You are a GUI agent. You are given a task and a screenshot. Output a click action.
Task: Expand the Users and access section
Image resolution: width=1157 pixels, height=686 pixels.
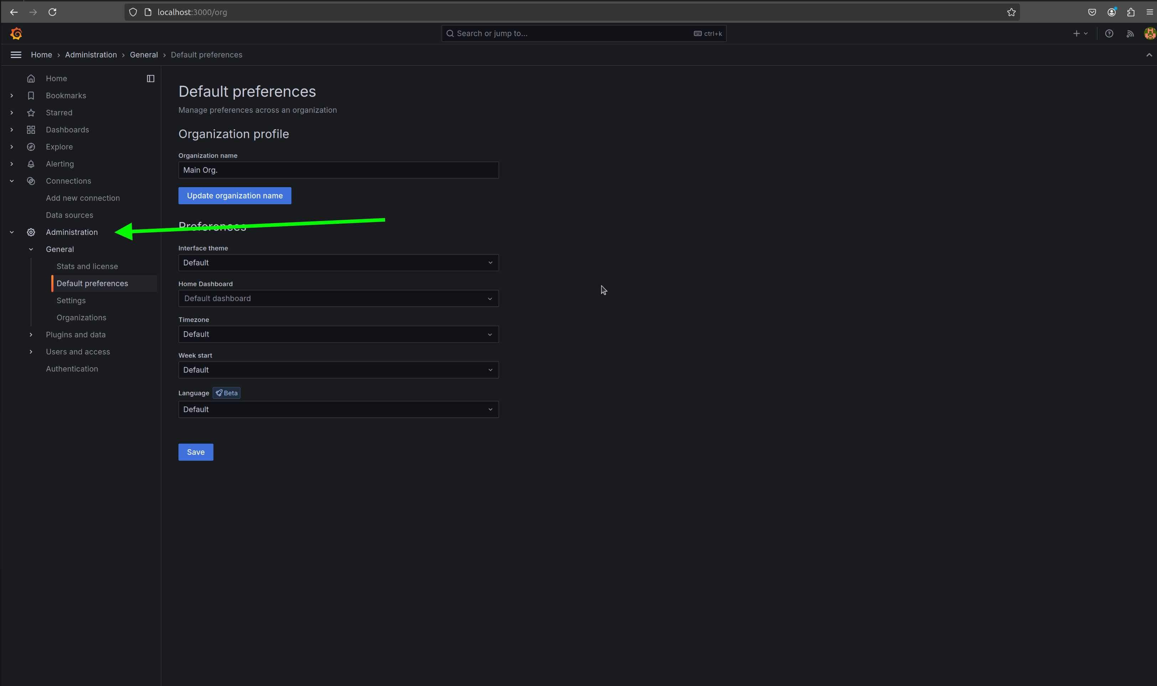[x=31, y=351]
